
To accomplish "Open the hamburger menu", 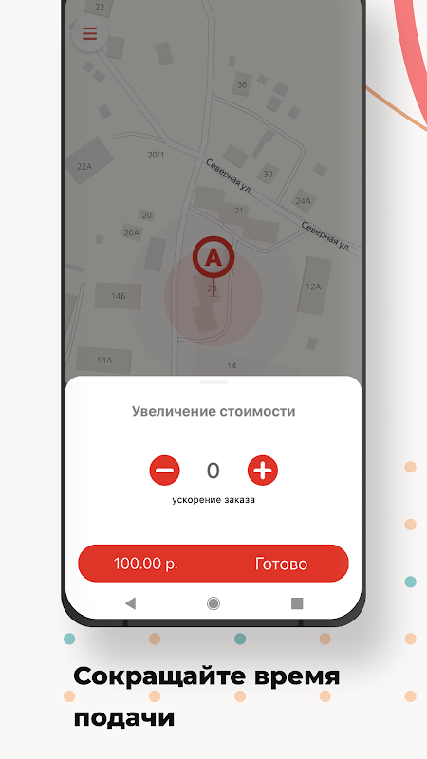I will [89, 33].
